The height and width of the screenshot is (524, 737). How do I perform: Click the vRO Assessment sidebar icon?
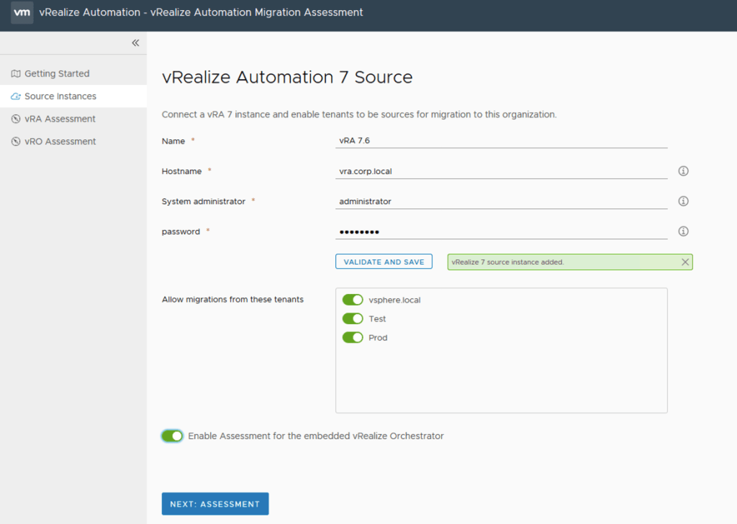tap(16, 142)
